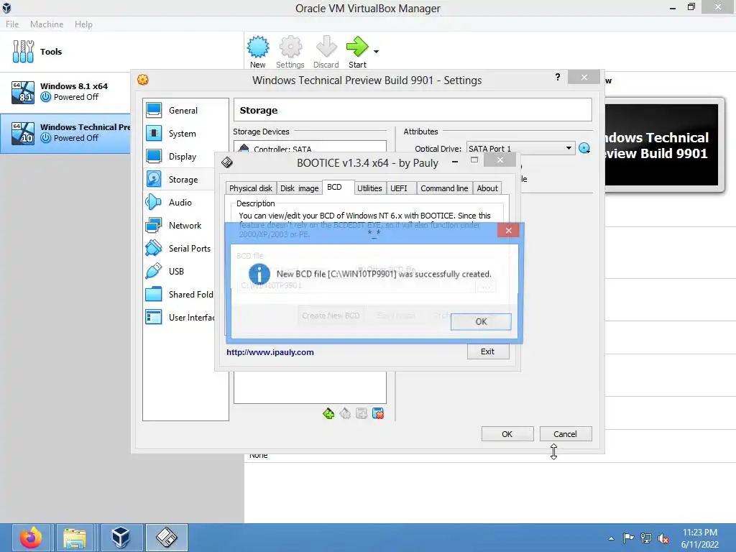Click the taskbar clock showing 11:23 PM
The image size is (736, 552).
click(700, 538)
